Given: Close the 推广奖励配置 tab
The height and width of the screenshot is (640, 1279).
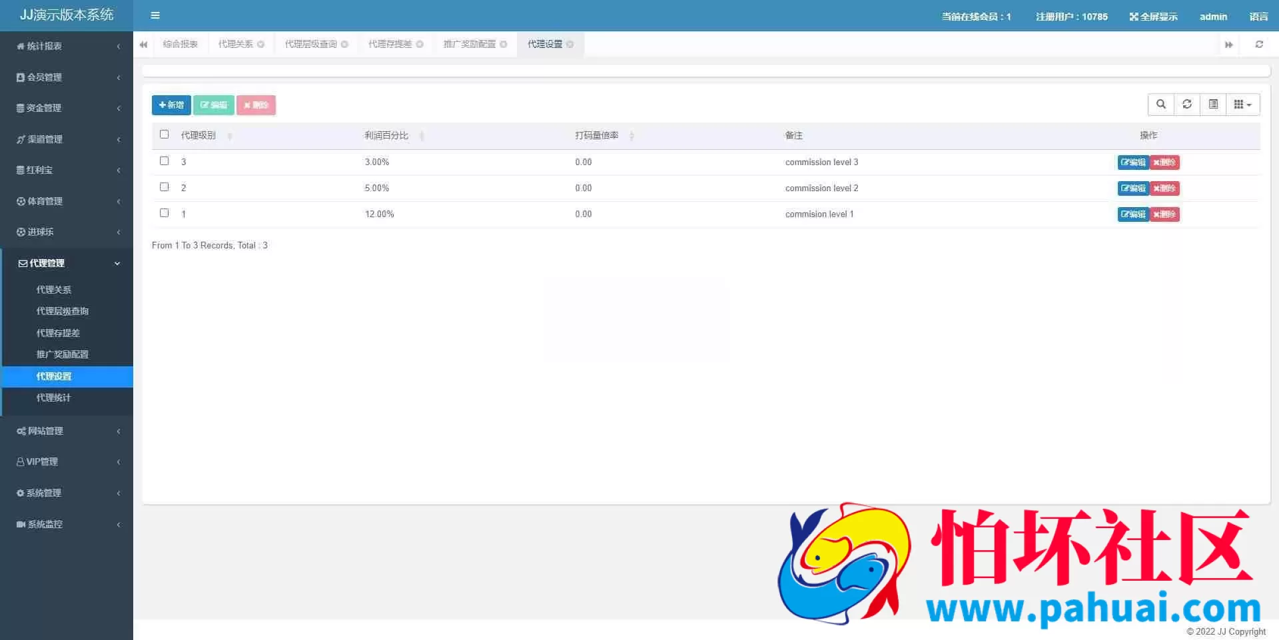Looking at the screenshot, I should click(504, 45).
